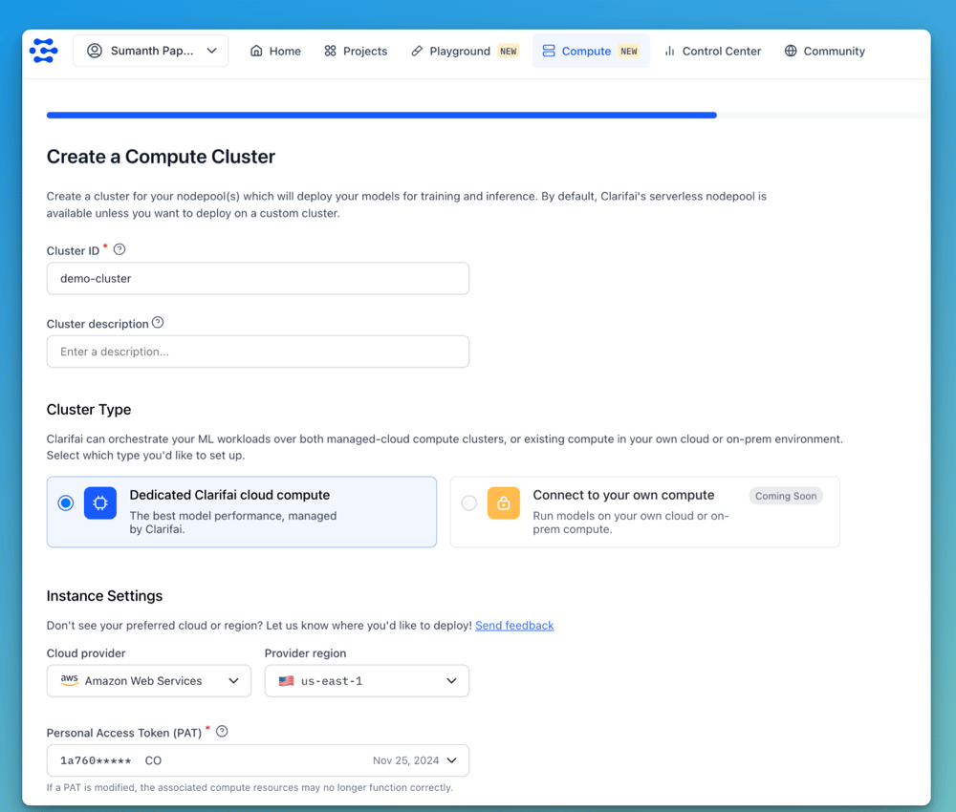Click the user avatar icon
Screen dimensions: 956x812
point(95,51)
